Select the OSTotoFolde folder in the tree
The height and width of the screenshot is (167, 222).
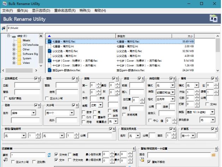(30, 45)
